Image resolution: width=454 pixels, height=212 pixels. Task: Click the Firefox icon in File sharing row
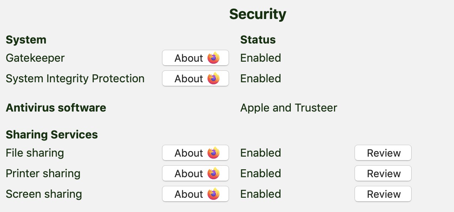click(x=214, y=153)
